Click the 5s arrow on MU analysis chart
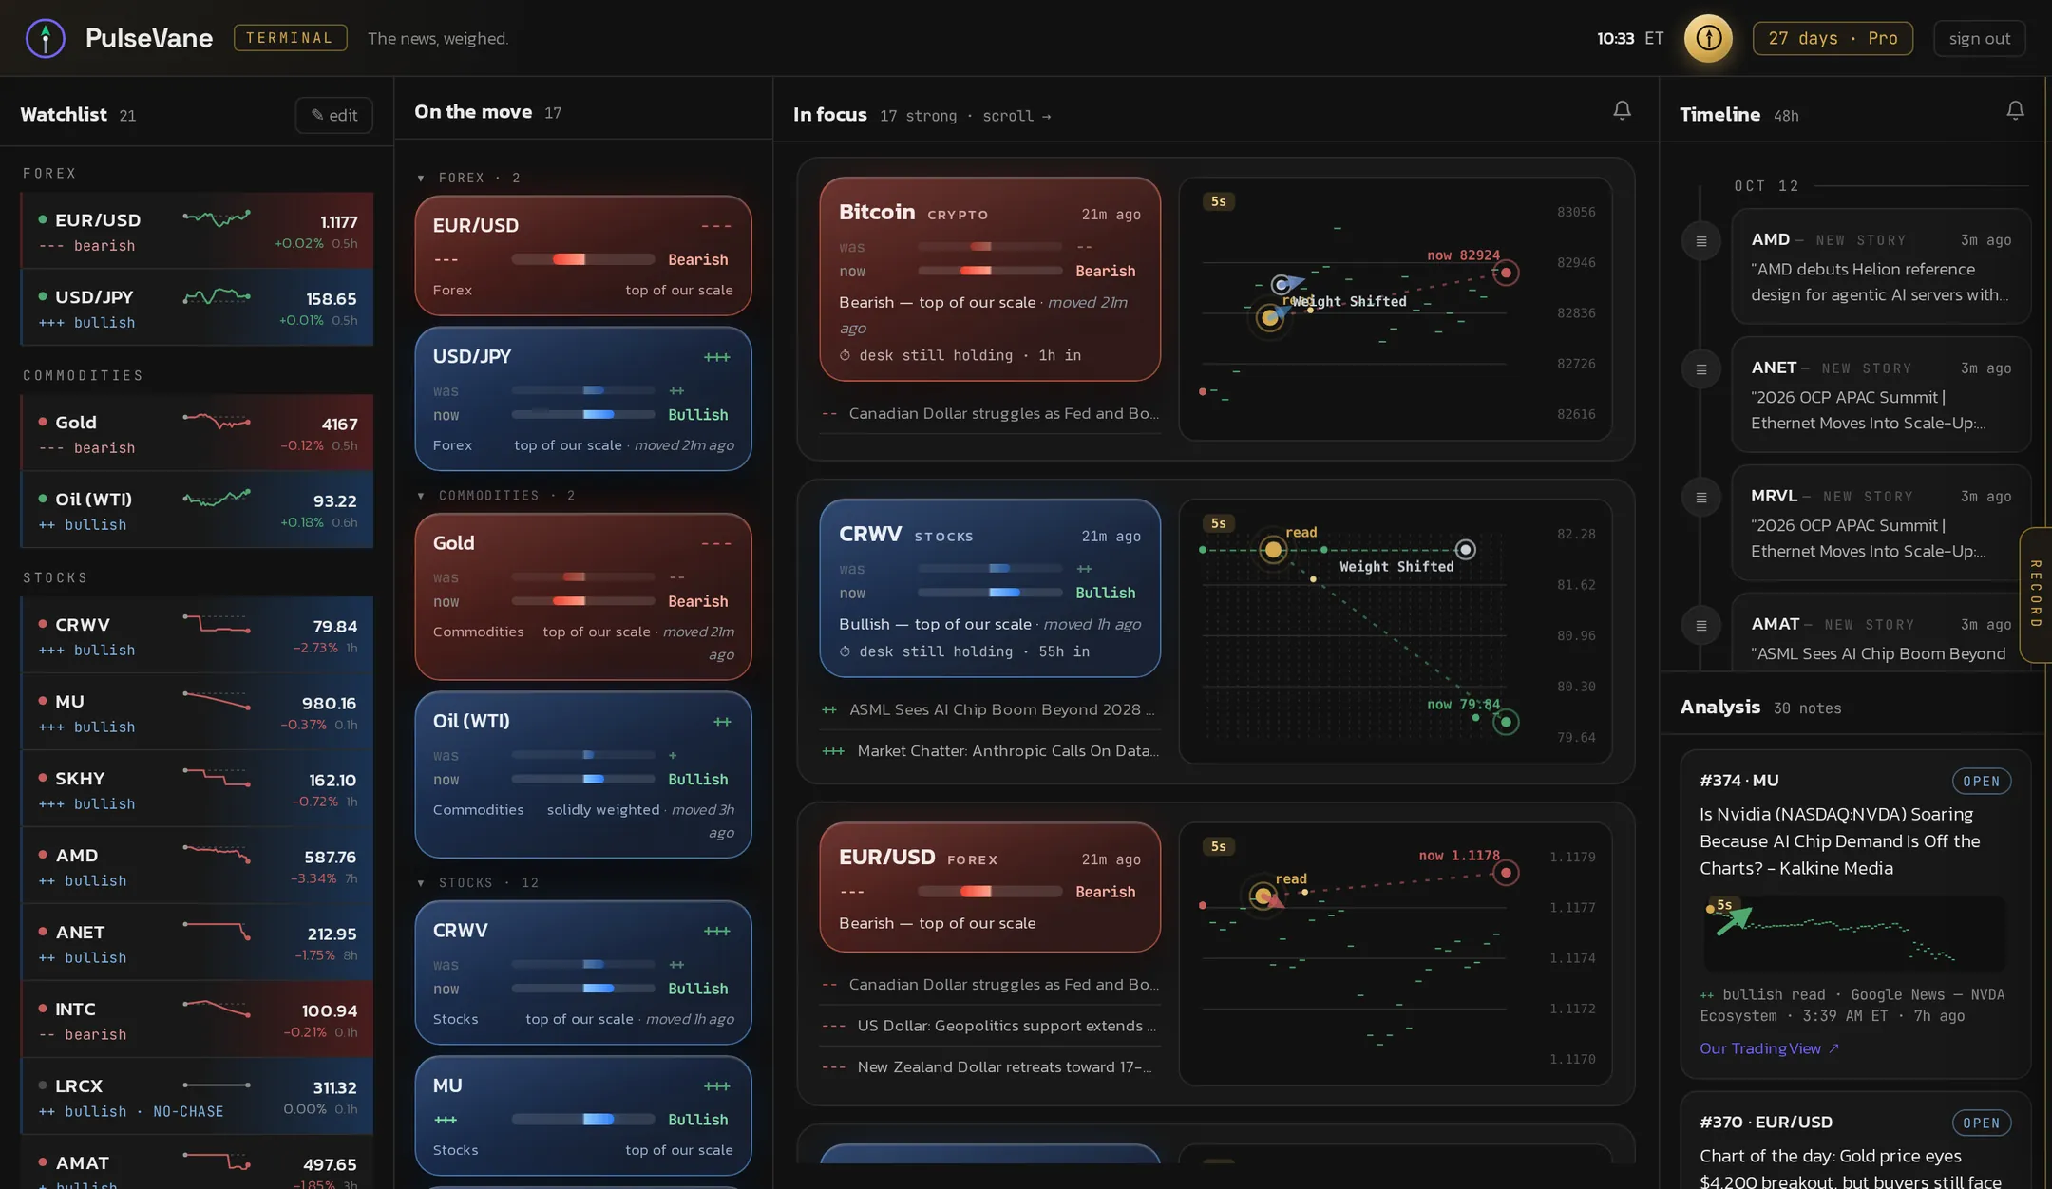This screenshot has width=2052, height=1189. click(1733, 919)
